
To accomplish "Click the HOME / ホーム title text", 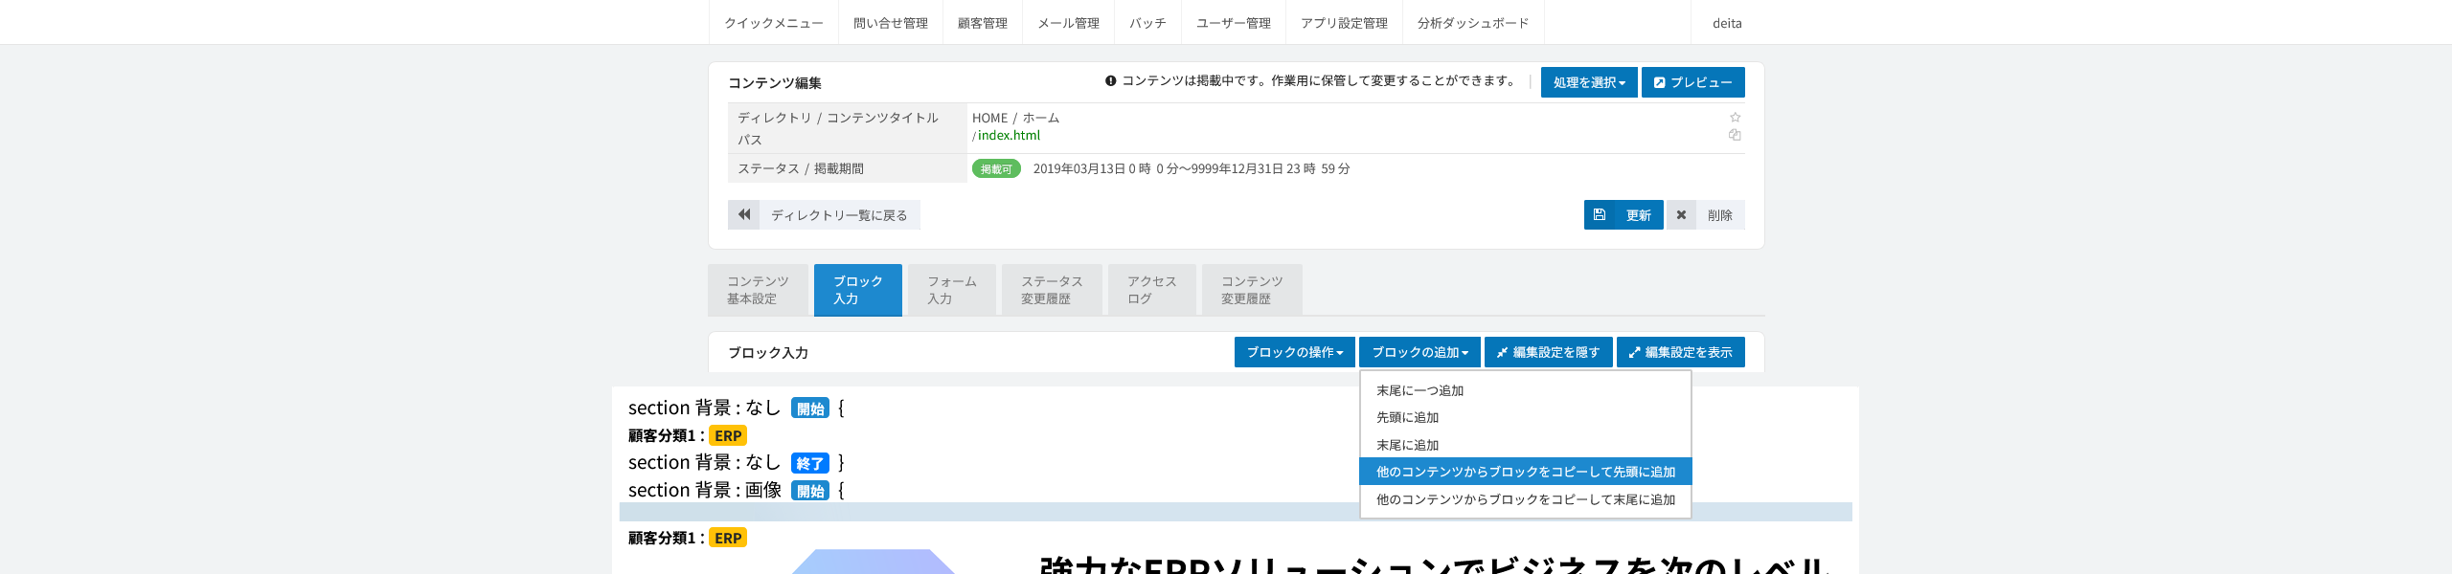I will coord(1015,118).
